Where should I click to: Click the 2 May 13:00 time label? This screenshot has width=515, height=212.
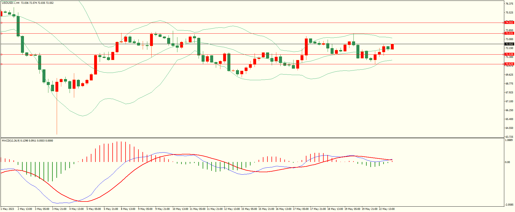click(x=25, y=209)
